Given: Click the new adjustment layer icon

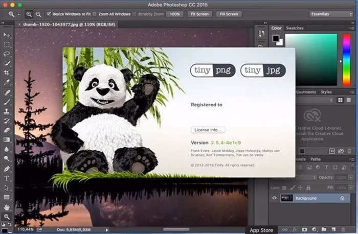Looking at the screenshot, I should [x=314, y=229].
